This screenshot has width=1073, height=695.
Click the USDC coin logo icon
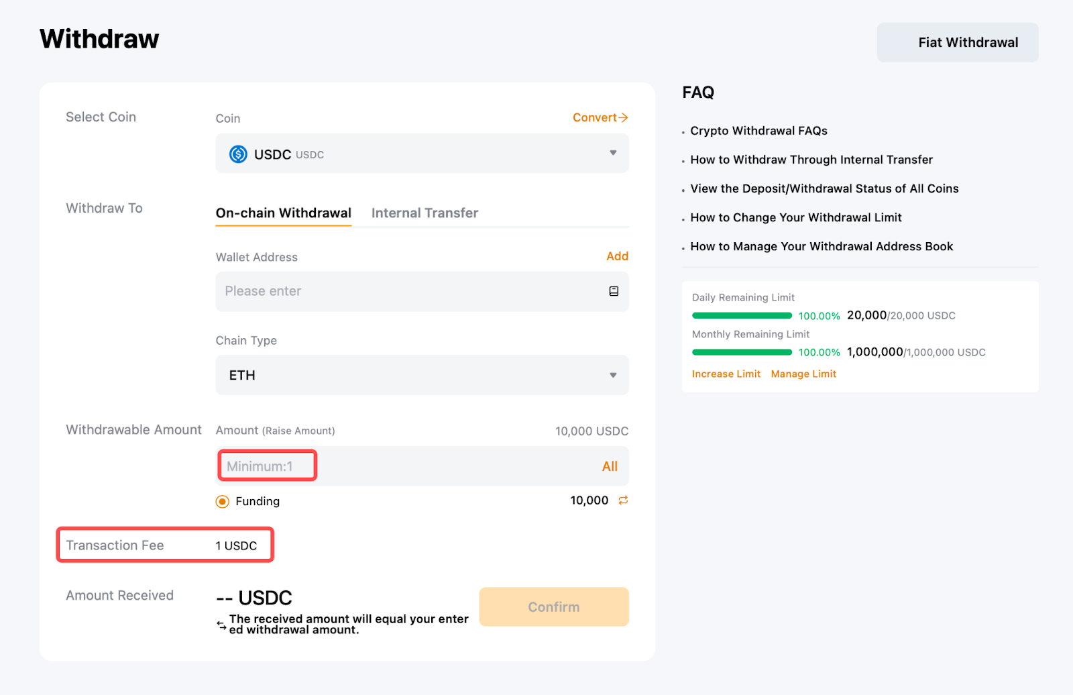(x=238, y=154)
